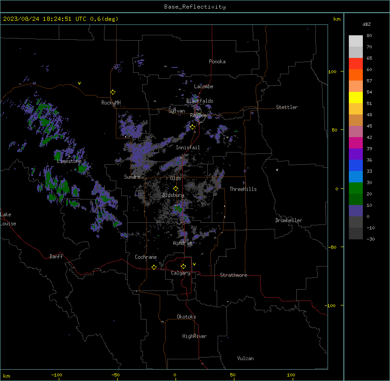Image resolution: width=390 pixels, height=381 pixels.
Task: Click the Airdrie map label
Action: click(x=182, y=243)
